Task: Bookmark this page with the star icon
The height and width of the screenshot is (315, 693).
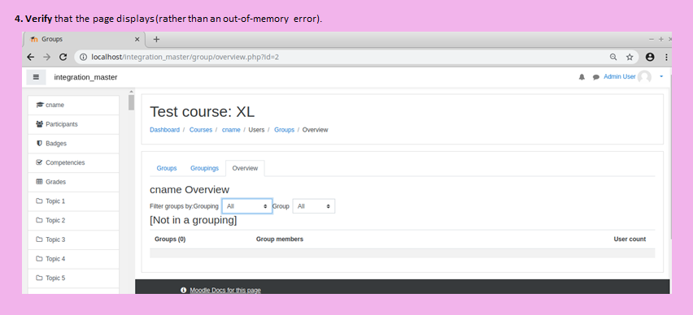Action: point(630,57)
